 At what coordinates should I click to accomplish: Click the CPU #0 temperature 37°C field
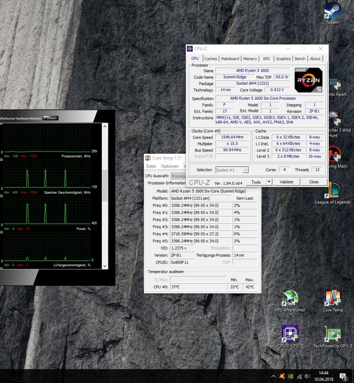point(198,287)
